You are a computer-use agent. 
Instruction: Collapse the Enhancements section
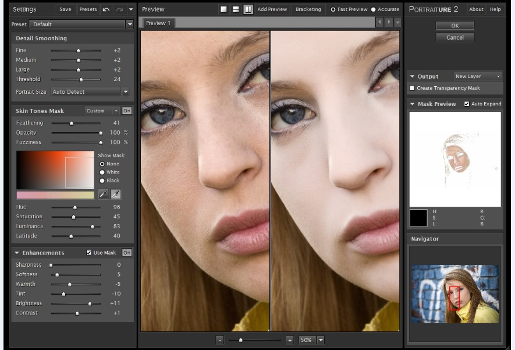pyautogui.click(x=17, y=253)
